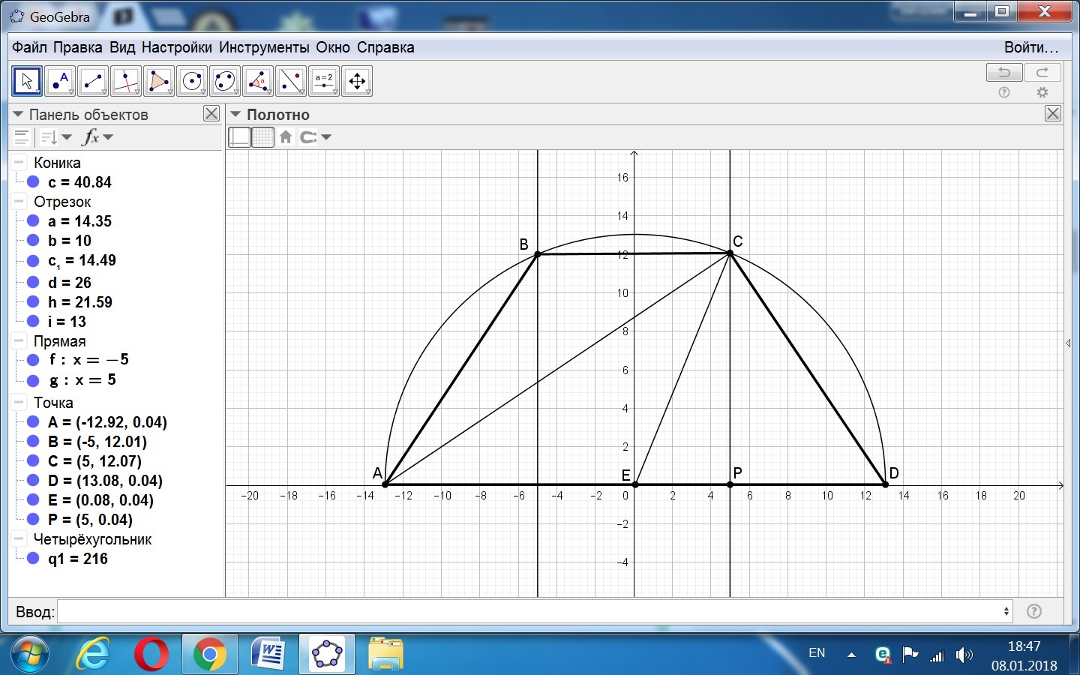Toggle the axes display button
This screenshot has height=675, width=1080.
(239, 137)
